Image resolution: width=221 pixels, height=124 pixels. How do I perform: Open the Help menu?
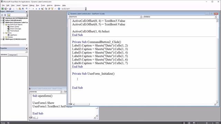(x=64, y=6)
